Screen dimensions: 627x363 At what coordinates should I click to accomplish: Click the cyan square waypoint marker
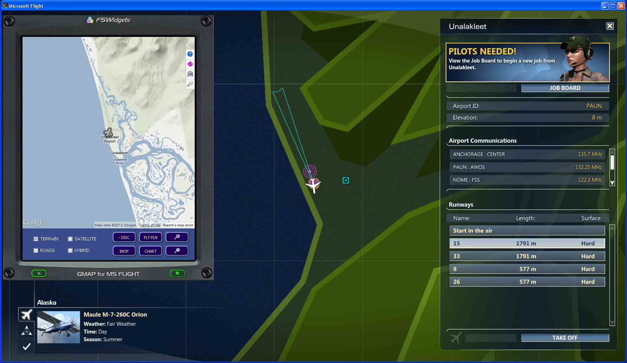(x=346, y=180)
